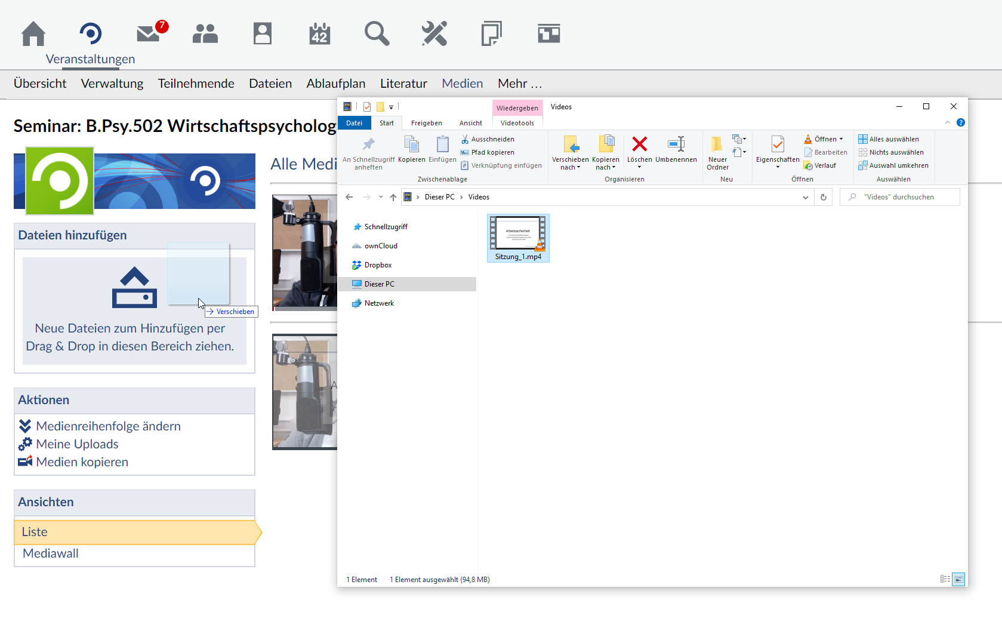Viewport: 1002px width, 637px height.
Task: Switch to details view icon in status bar
Action: coord(945,579)
